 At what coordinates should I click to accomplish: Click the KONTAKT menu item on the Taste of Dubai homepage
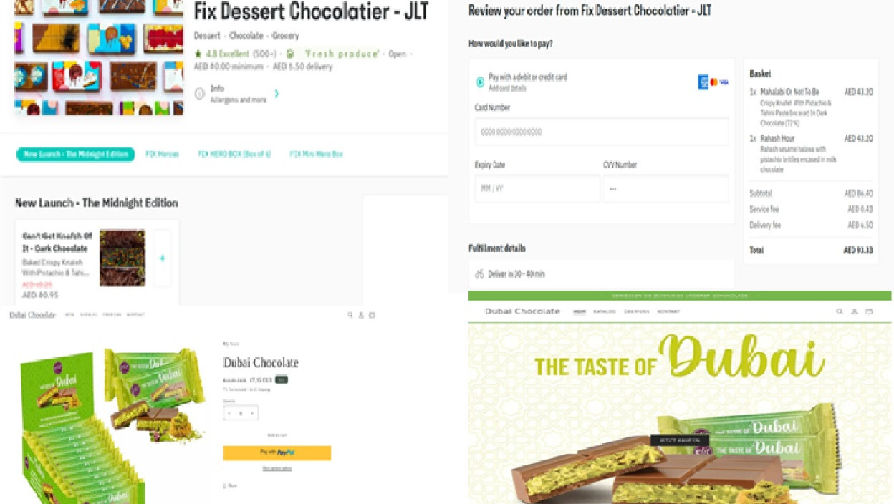coord(668,311)
